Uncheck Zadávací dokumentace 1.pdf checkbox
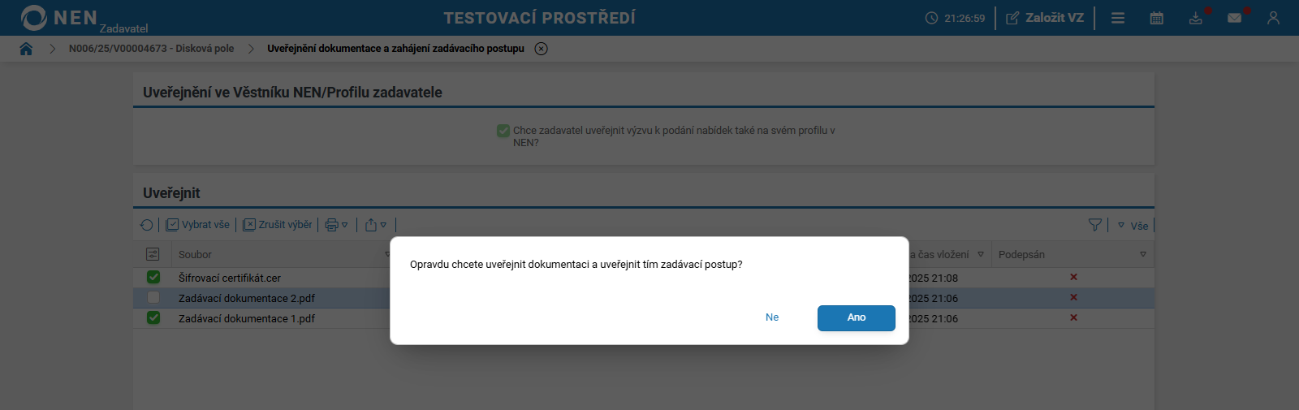This screenshot has height=410, width=1299. [x=153, y=318]
